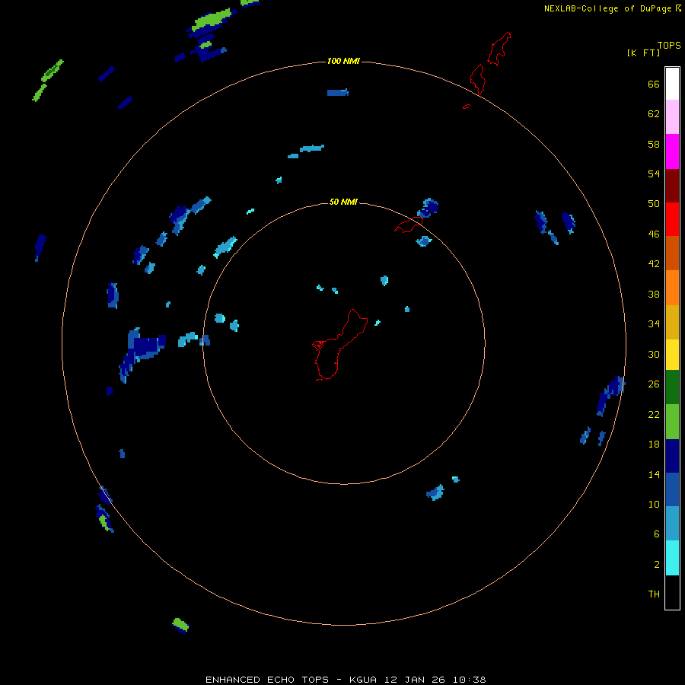Click the '58' legend value

(x=654, y=144)
